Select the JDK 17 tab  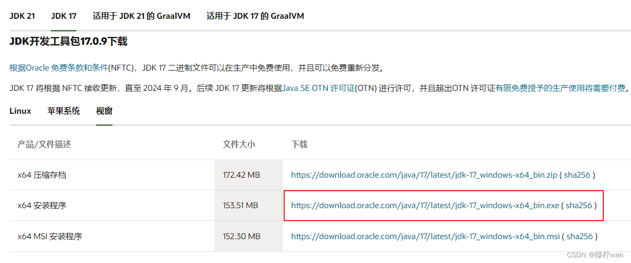(64, 16)
